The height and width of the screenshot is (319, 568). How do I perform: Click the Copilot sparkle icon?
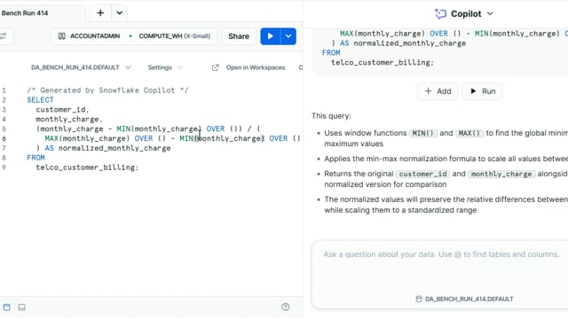coord(440,14)
